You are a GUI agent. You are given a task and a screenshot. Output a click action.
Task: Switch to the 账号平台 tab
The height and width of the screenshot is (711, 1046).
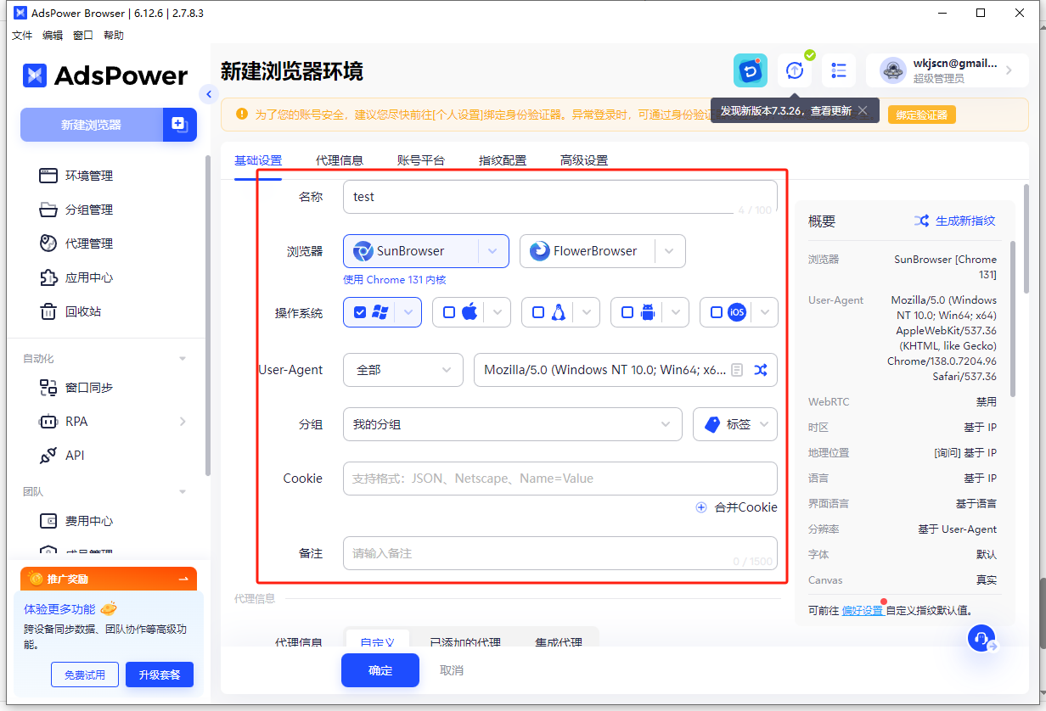[x=421, y=160]
